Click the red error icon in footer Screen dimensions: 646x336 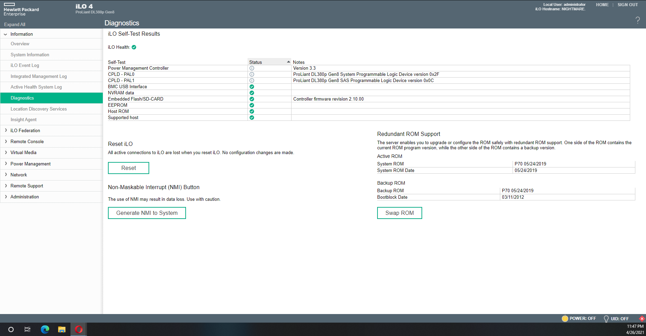tap(642, 318)
